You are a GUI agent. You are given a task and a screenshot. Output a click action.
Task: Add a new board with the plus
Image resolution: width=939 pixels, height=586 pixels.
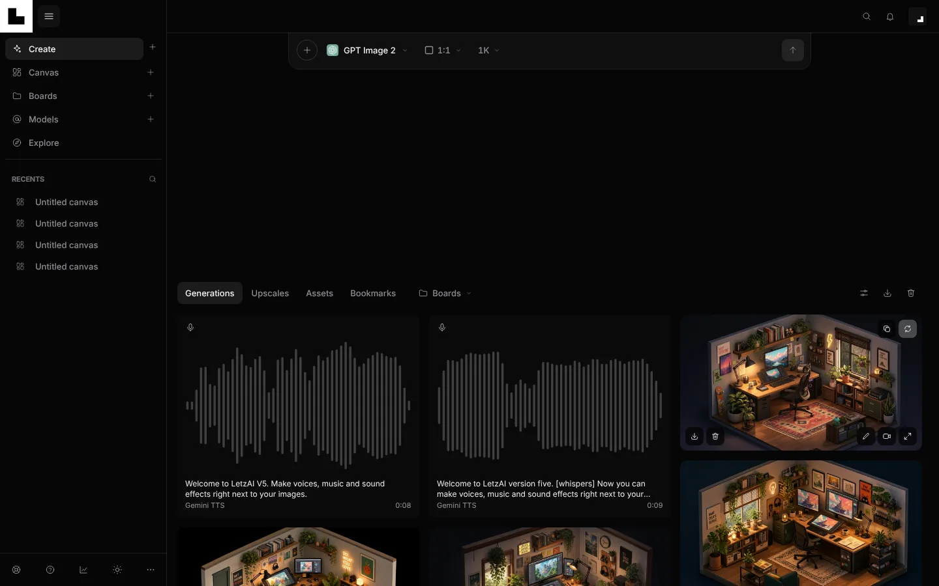151,96
